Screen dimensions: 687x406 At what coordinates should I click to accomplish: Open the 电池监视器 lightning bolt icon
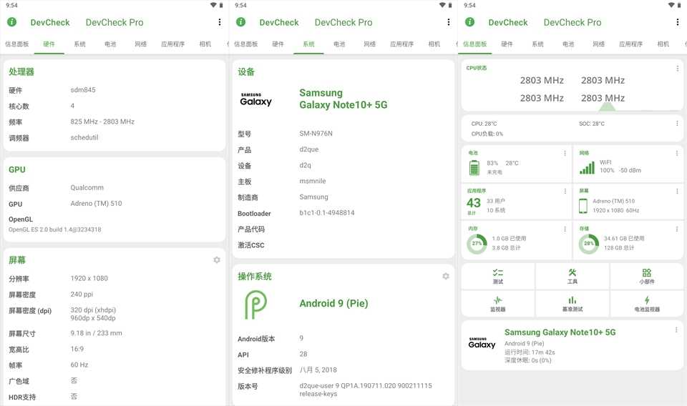pos(646,301)
